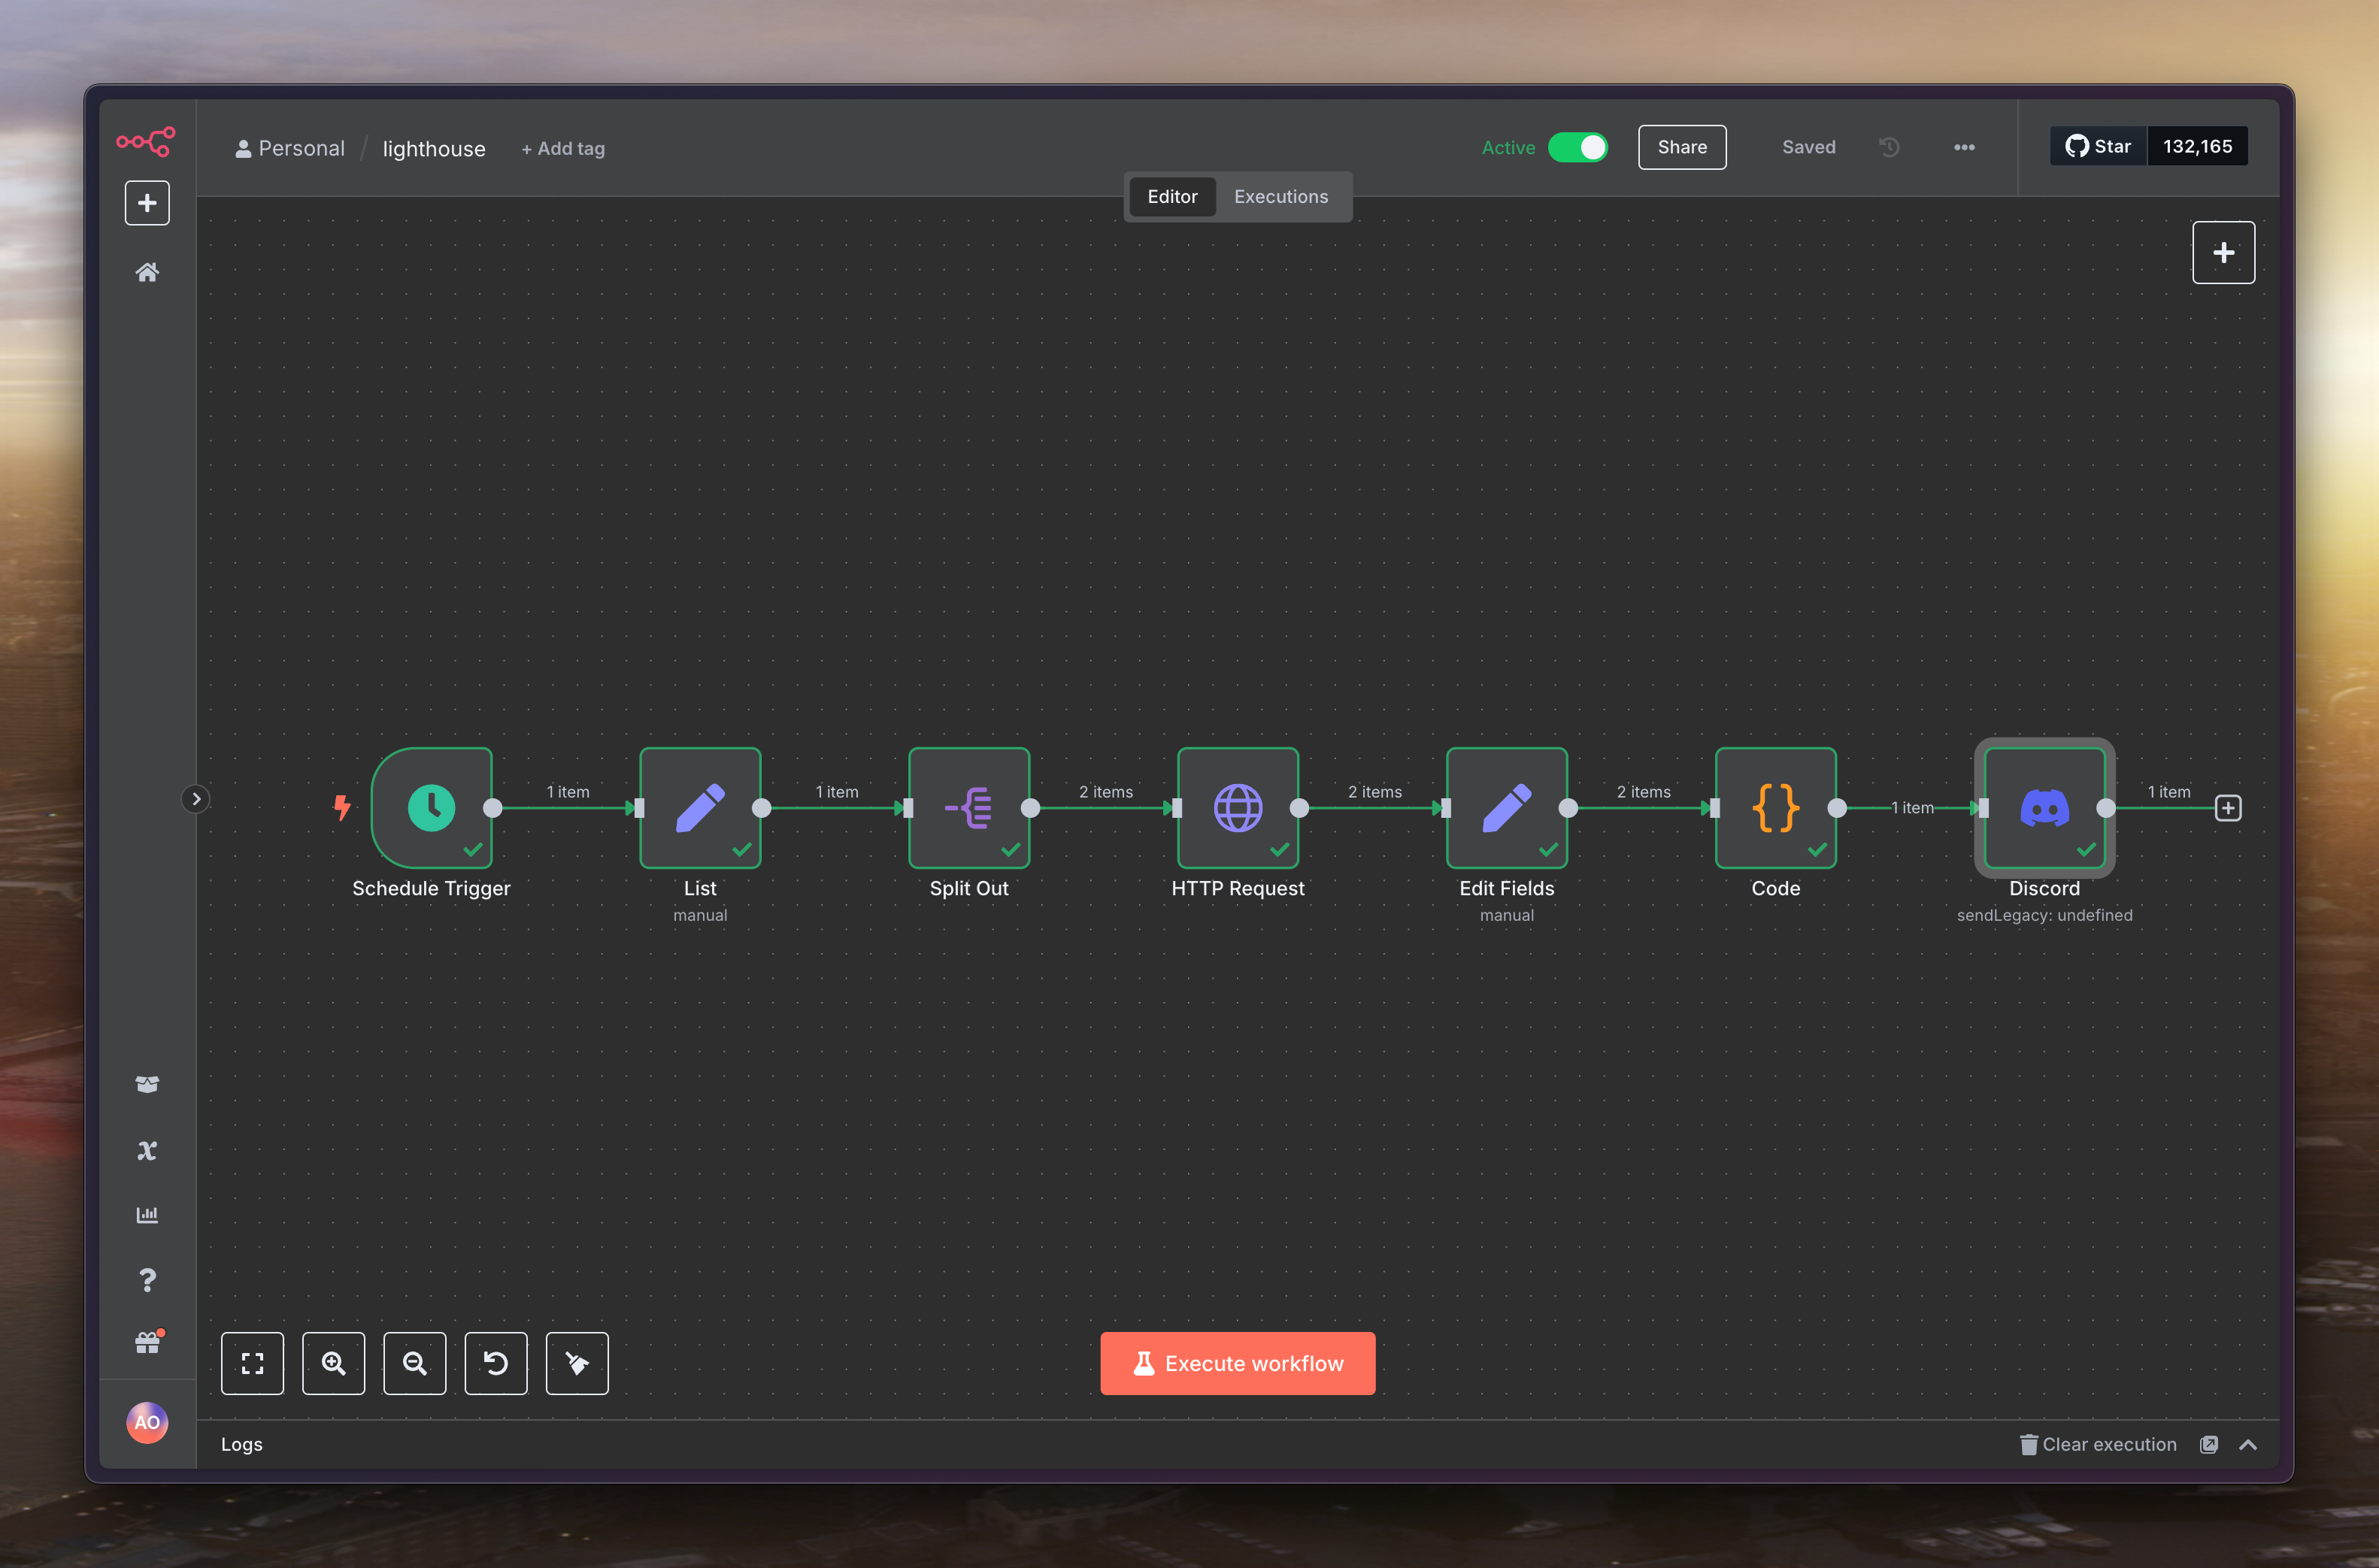Open the Templates box icon in sidebar
Image resolution: width=2379 pixels, height=1568 pixels.
click(147, 1084)
